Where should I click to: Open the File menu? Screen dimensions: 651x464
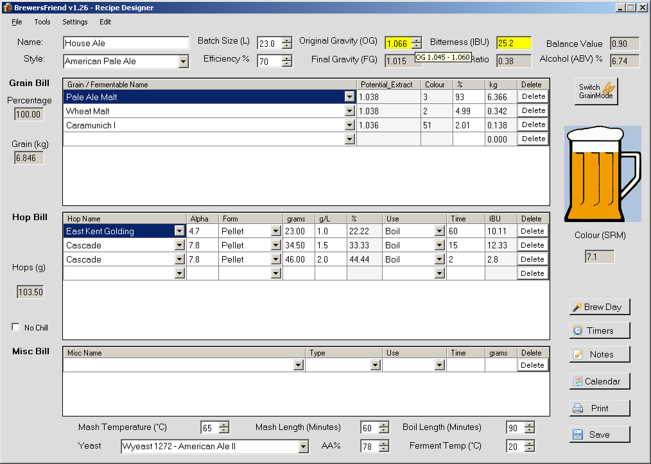click(x=17, y=22)
